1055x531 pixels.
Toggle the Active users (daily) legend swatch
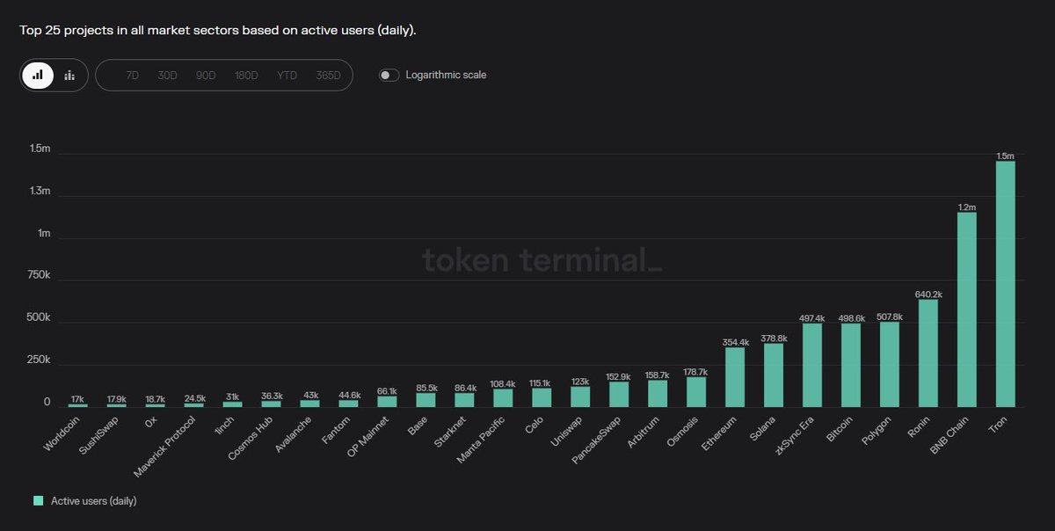[x=38, y=500]
